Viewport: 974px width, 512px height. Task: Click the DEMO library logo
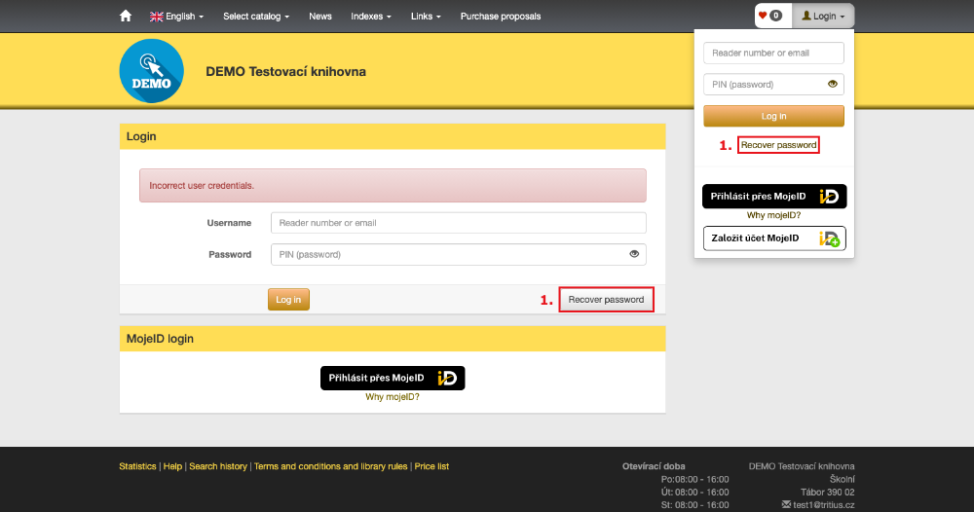[x=152, y=71]
